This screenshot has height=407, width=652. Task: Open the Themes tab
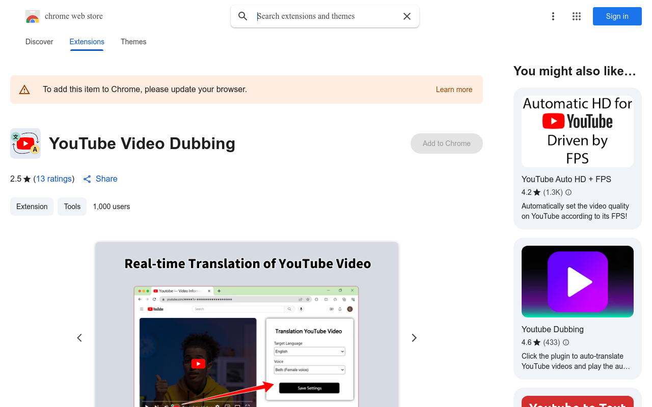coord(133,42)
